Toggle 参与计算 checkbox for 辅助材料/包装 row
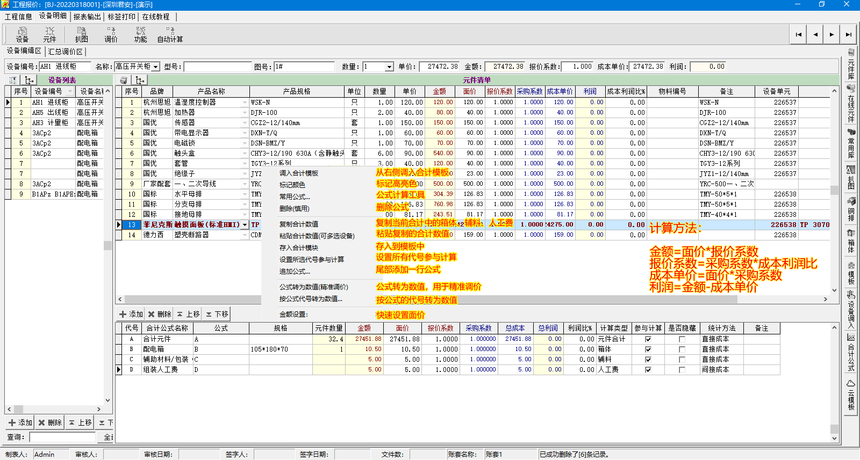 (648, 360)
